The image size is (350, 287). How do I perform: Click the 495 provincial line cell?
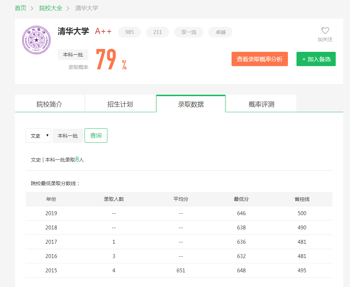[x=302, y=271]
